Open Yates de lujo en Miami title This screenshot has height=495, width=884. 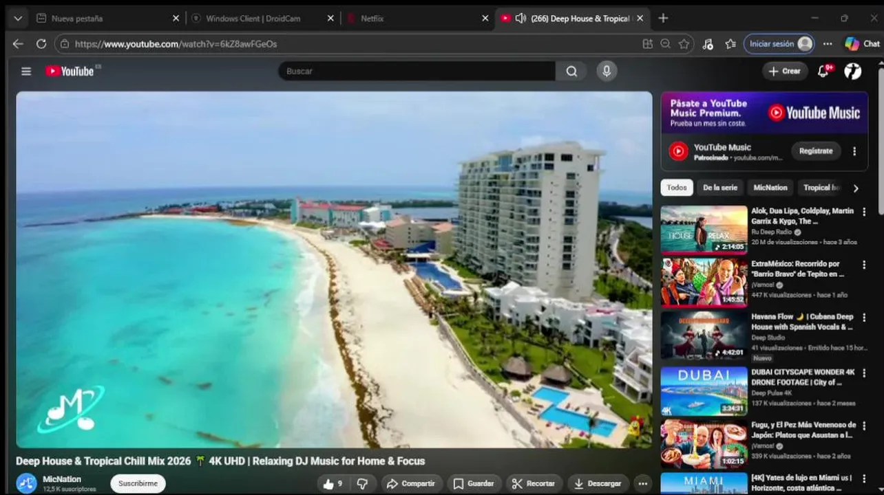(x=802, y=483)
